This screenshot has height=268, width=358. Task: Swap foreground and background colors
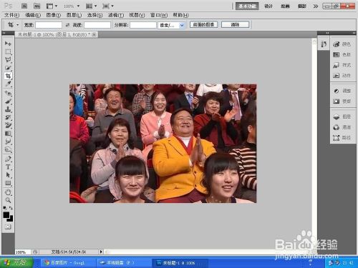pos(11,208)
